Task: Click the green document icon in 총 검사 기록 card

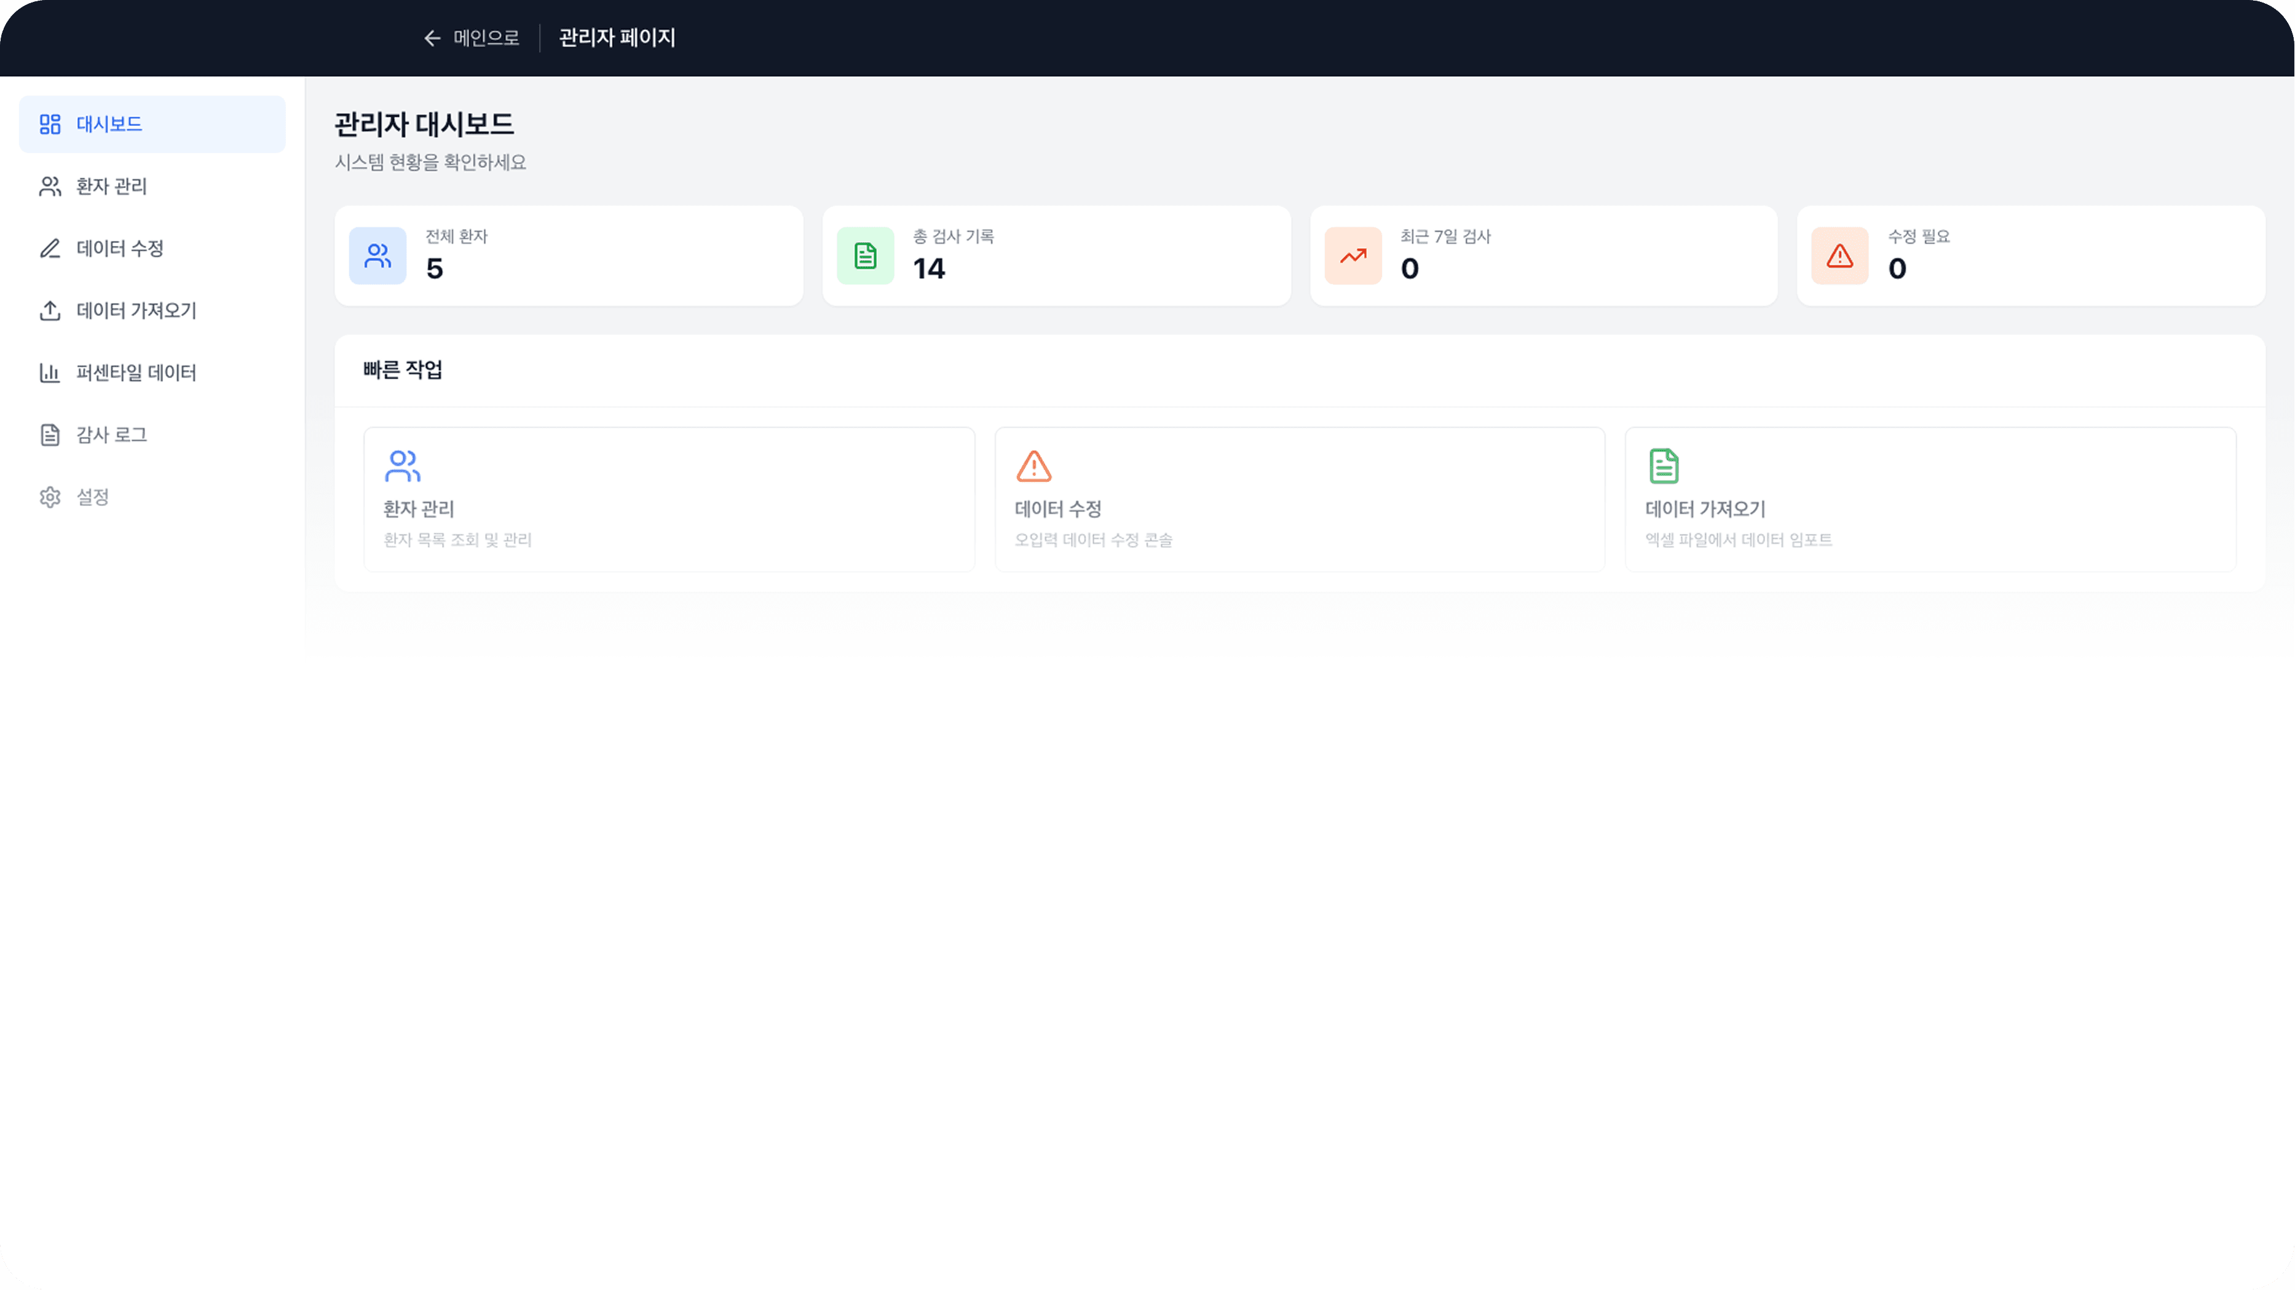Action: click(x=865, y=256)
